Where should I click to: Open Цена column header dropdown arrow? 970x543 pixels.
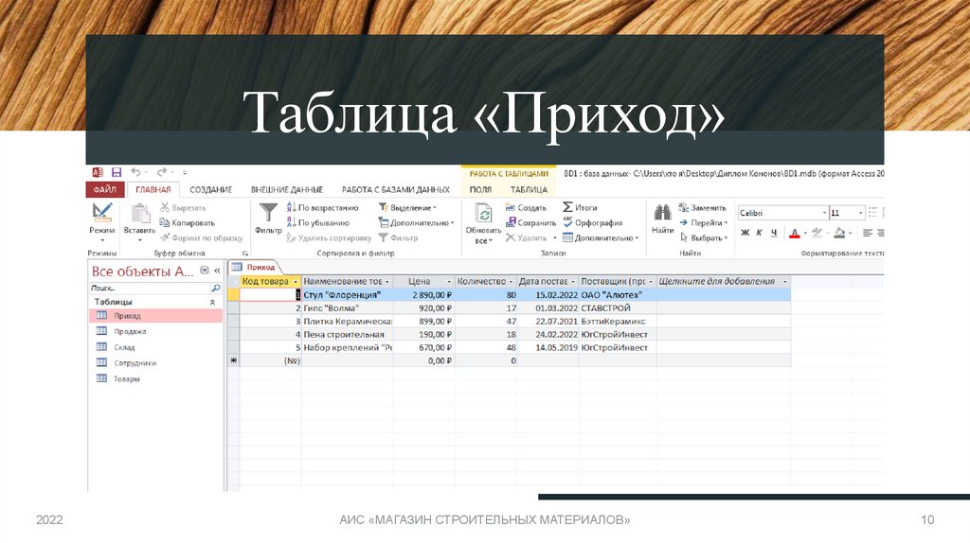449,282
